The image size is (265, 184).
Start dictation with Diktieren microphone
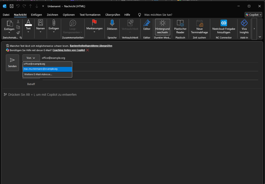click(112, 25)
